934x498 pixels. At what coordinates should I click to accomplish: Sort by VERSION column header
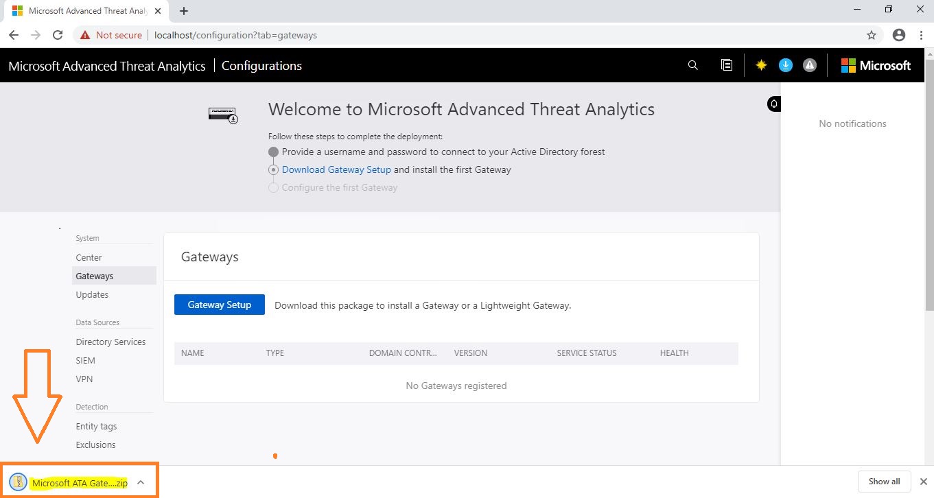tap(471, 353)
